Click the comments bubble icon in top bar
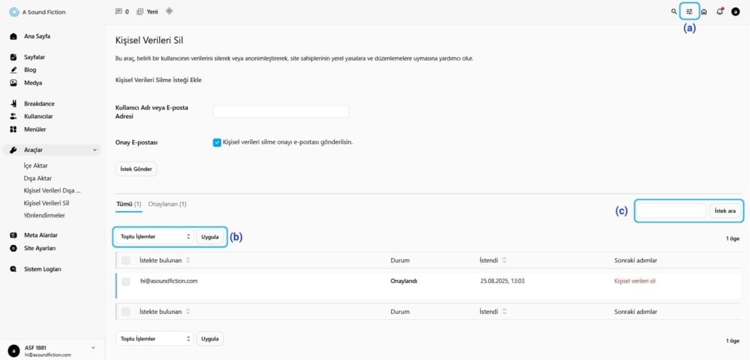The image size is (750, 360). click(x=119, y=11)
